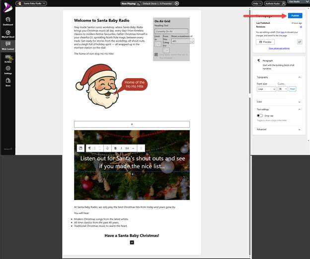310x259 pixels.
Task: Click the paragraph type icon in block toolbar
Action: 89,148
